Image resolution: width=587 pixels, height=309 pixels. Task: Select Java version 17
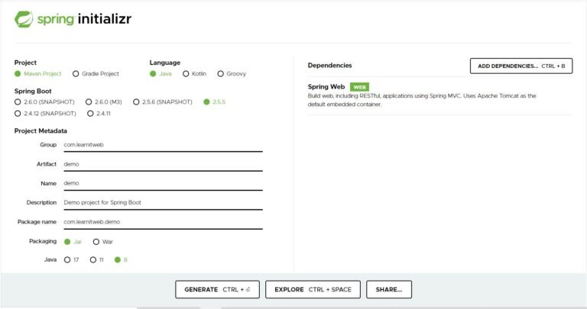click(72, 259)
